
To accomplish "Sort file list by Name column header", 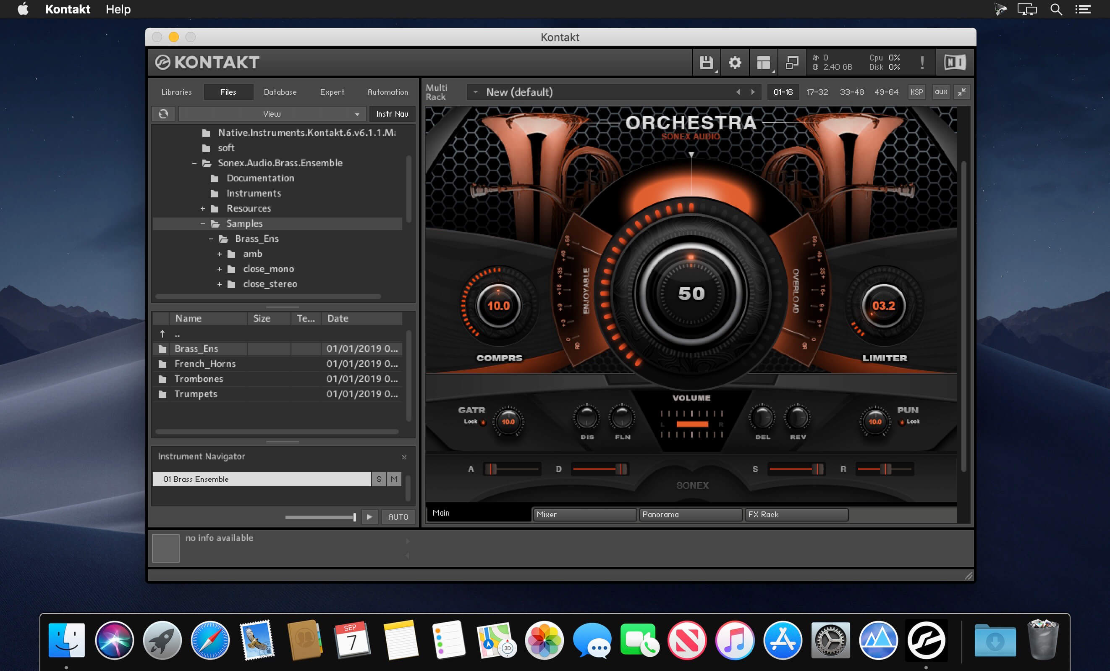I will point(208,319).
